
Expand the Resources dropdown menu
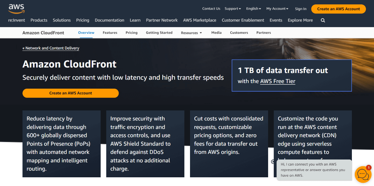point(191,33)
